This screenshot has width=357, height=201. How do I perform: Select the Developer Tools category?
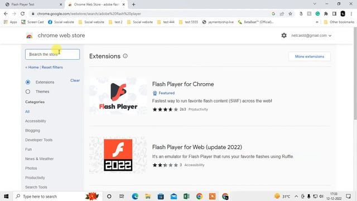pos(38,140)
